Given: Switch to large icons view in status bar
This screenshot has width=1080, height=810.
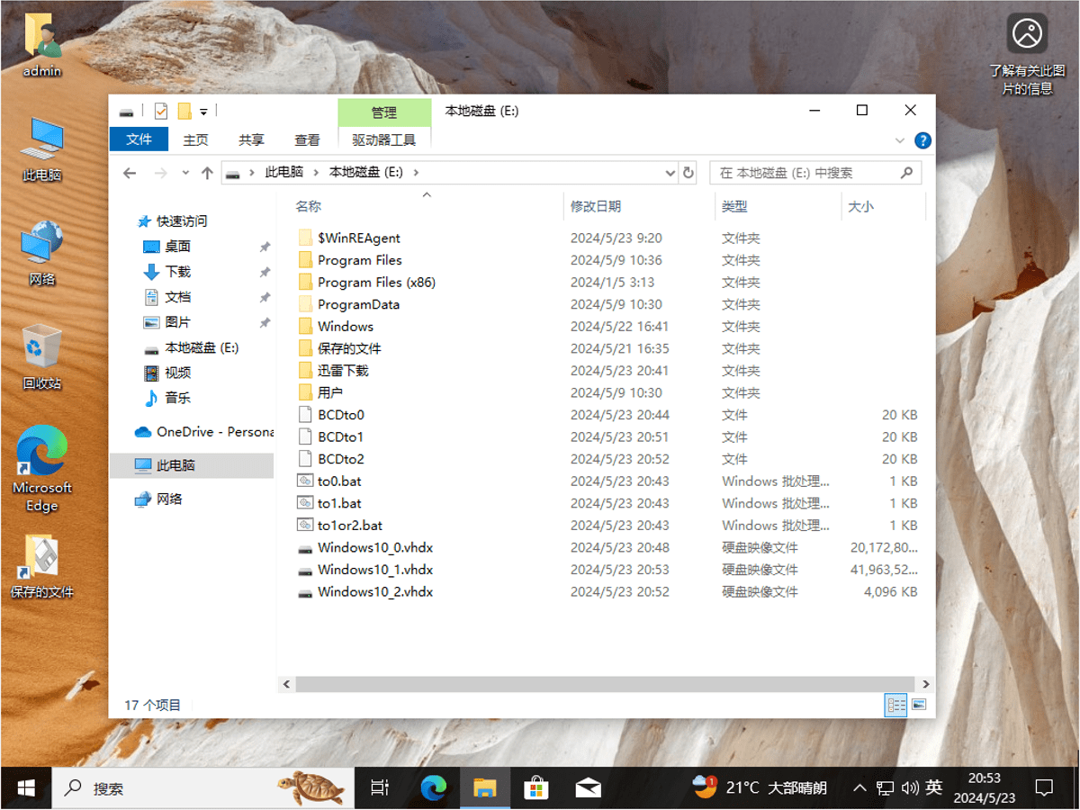Looking at the screenshot, I should (918, 705).
